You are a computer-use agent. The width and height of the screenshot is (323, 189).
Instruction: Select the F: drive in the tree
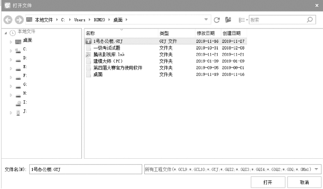coord(25,76)
